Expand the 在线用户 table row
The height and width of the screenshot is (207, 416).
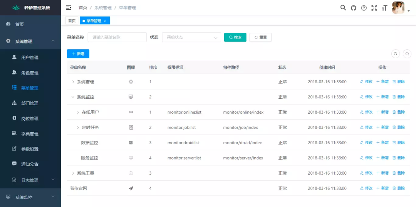(x=78, y=112)
